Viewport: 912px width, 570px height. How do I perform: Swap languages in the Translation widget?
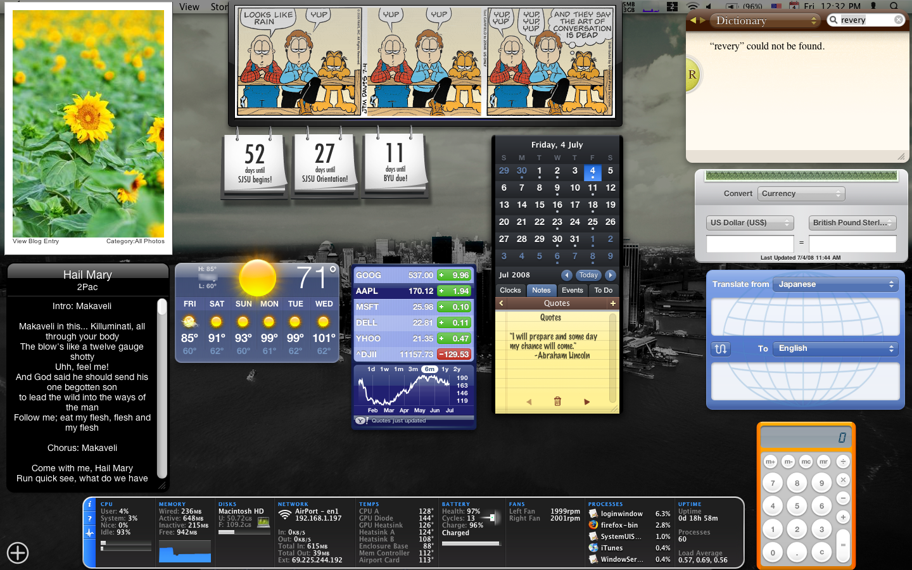click(721, 348)
